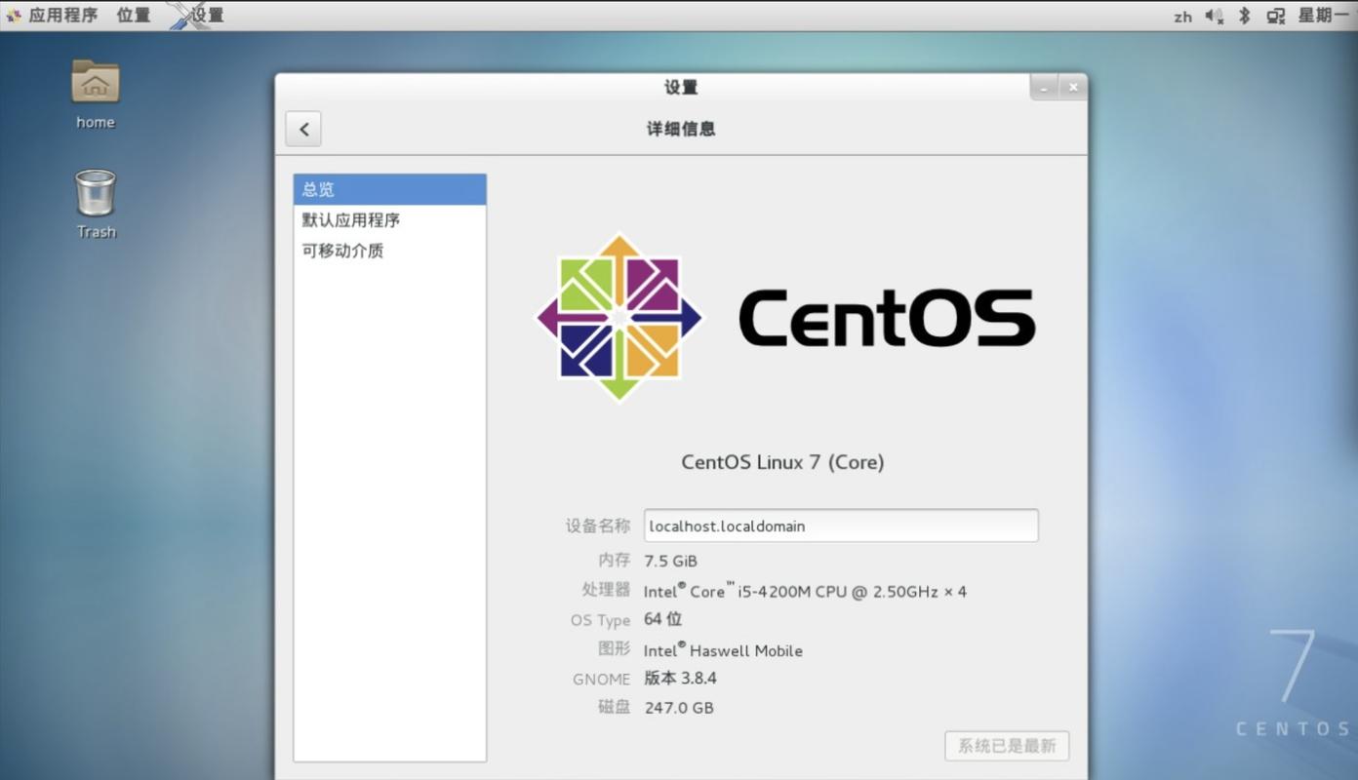Viewport: 1358px width, 780px height.
Task: Click the CentOS Linux 7 (Core) label
Action: [x=782, y=461]
